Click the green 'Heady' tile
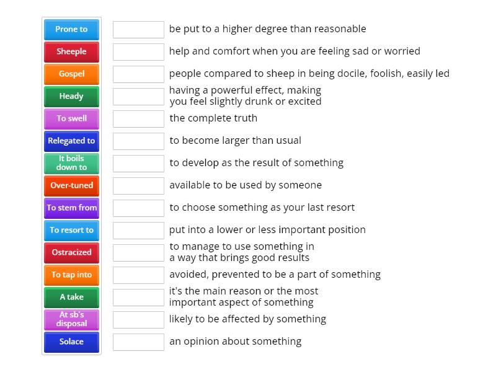 (x=71, y=96)
